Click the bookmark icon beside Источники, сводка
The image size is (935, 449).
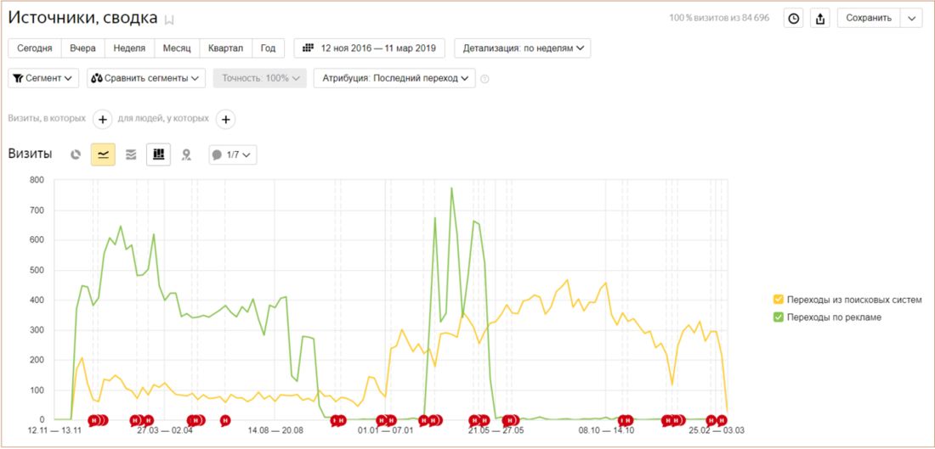tap(169, 20)
